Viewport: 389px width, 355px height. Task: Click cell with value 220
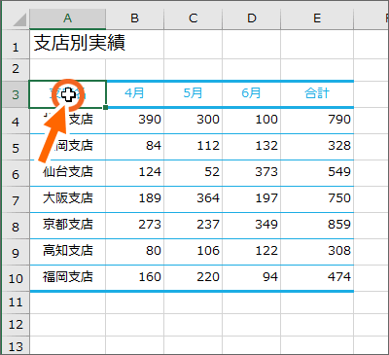[194, 278]
